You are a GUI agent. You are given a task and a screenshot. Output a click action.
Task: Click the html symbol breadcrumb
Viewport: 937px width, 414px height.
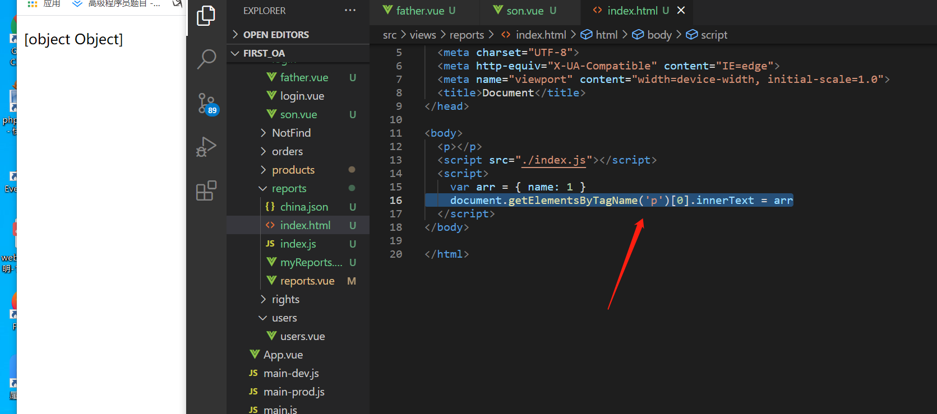pyautogui.click(x=606, y=35)
